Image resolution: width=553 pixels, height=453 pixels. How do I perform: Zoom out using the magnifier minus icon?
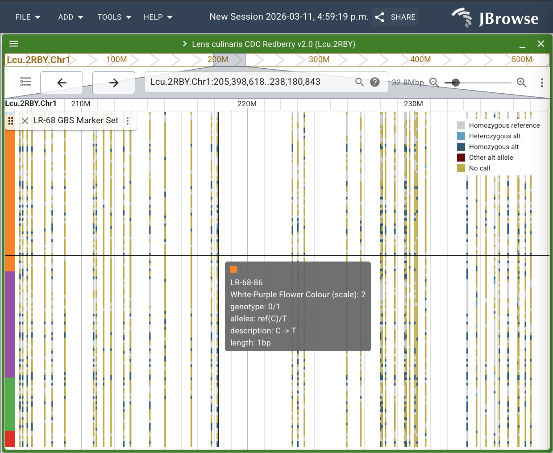434,83
